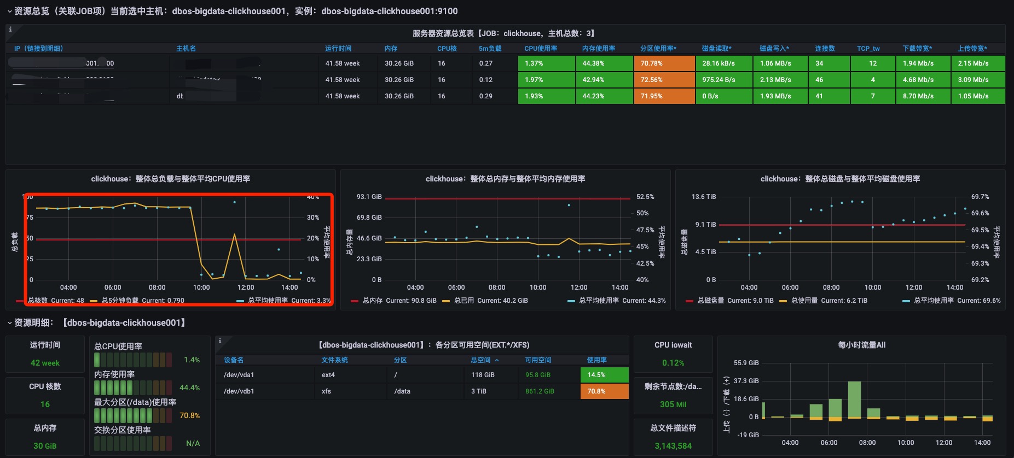Click cyan color swatch beside disk 总平均使用率
This screenshot has height=458, width=1014.
[x=906, y=301]
